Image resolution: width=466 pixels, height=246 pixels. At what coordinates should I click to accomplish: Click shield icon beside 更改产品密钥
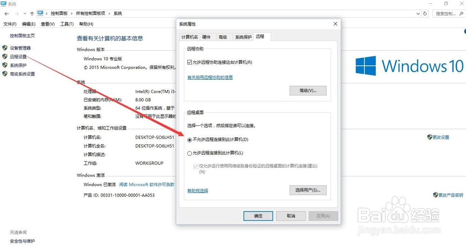pyautogui.click(x=436, y=195)
